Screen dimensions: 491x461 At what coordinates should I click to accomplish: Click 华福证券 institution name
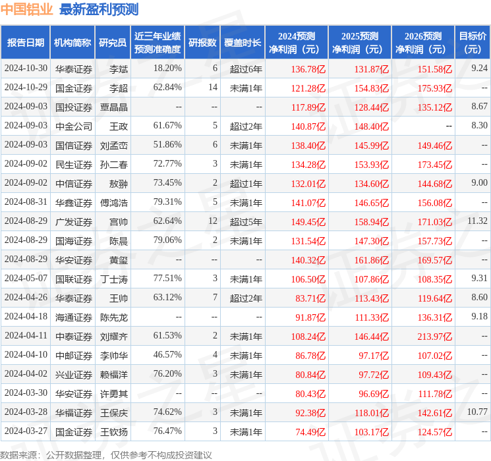(74, 413)
